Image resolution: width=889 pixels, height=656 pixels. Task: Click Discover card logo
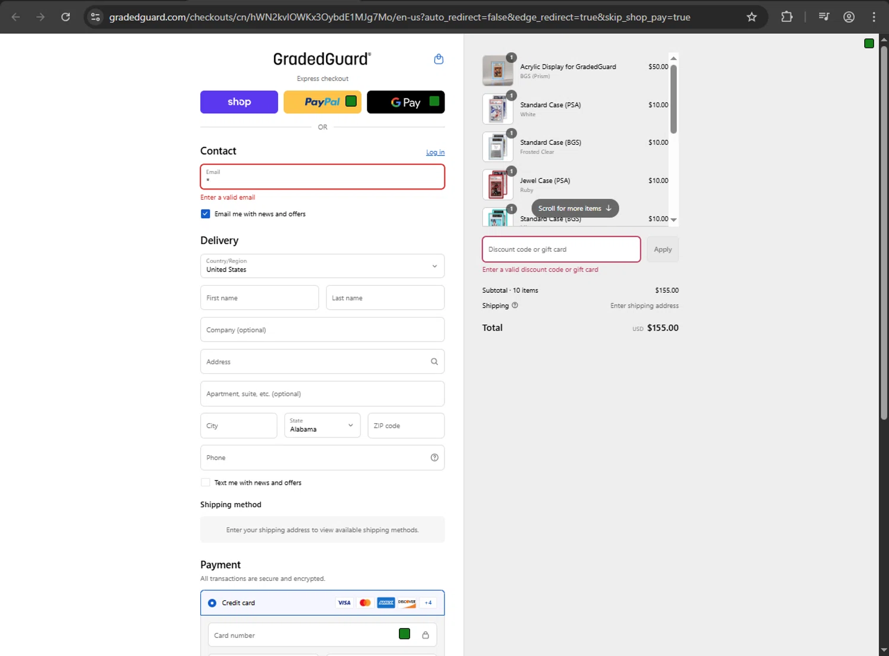[x=407, y=603]
